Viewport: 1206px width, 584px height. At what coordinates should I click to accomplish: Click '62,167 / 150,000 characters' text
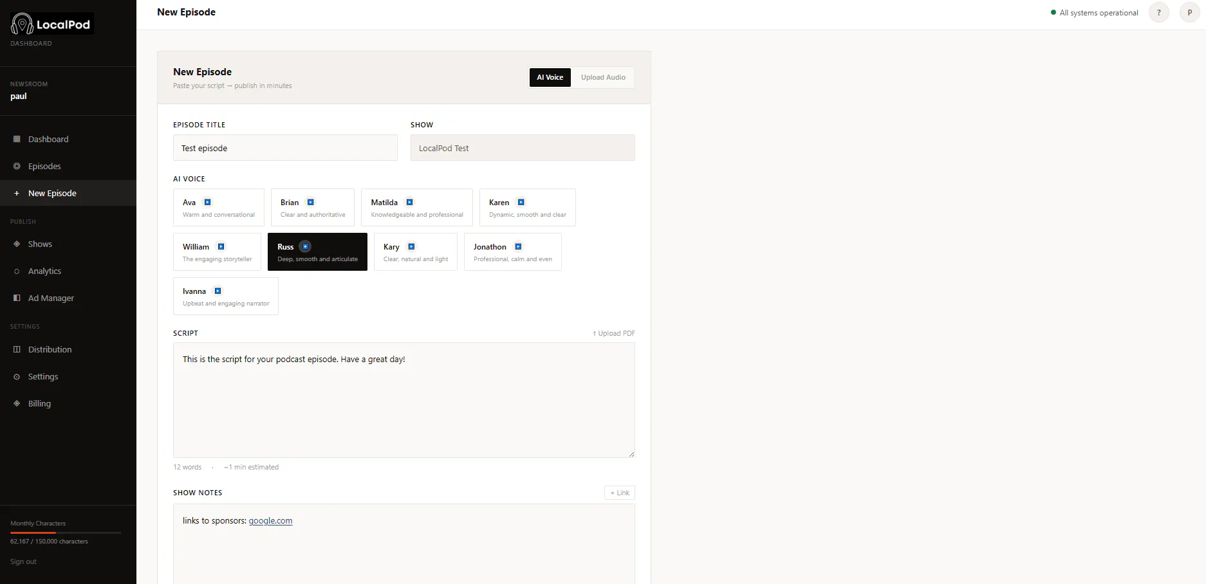[x=49, y=542]
